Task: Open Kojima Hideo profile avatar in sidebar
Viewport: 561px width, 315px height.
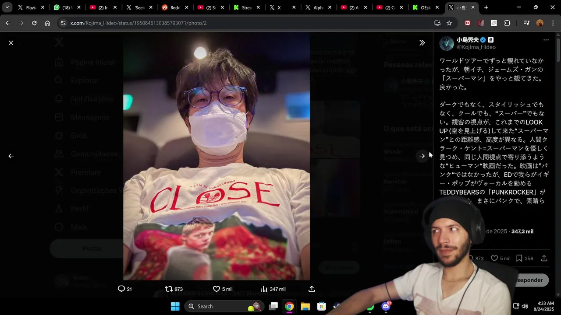Action: pyautogui.click(x=447, y=43)
